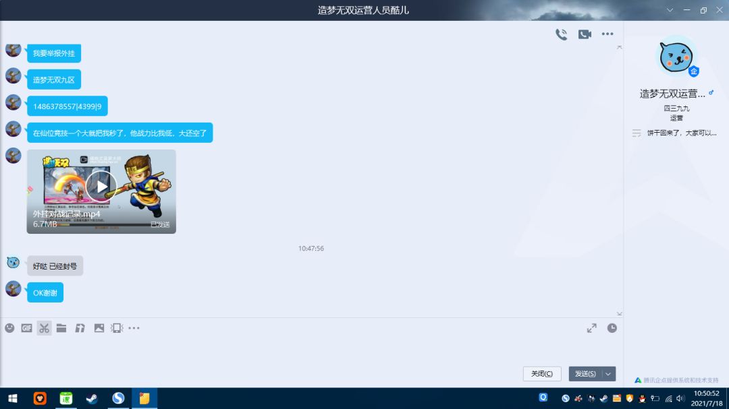
Task: Open the Steam icon in the taskbar
Action: 92,398
